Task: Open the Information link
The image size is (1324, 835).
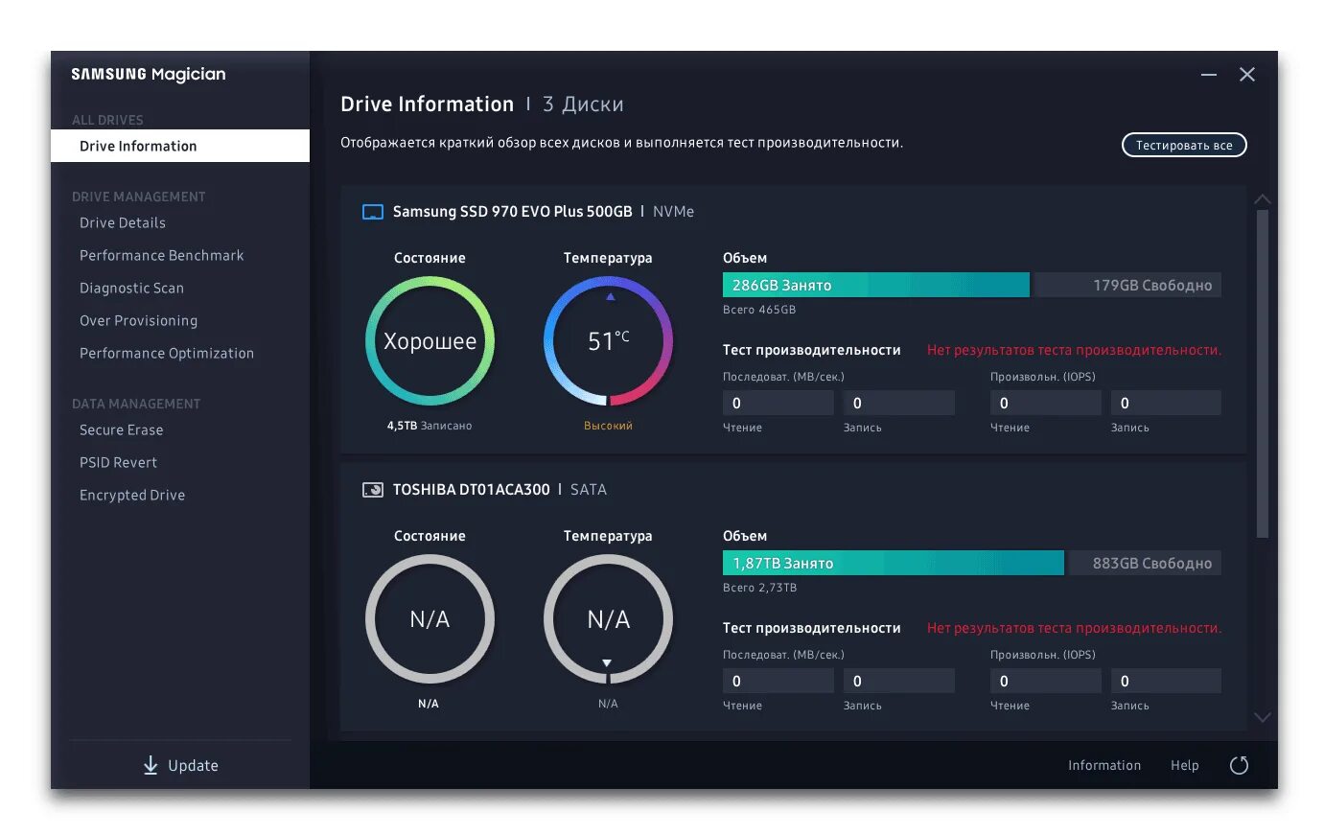Action: pos(1104,765)
